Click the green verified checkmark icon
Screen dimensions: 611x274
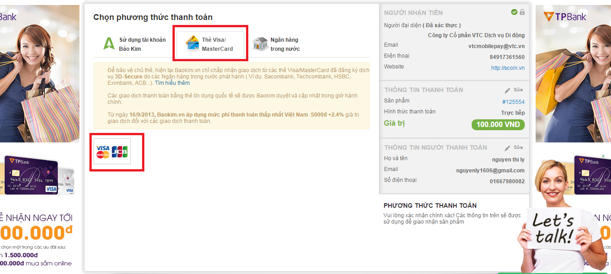514,12
